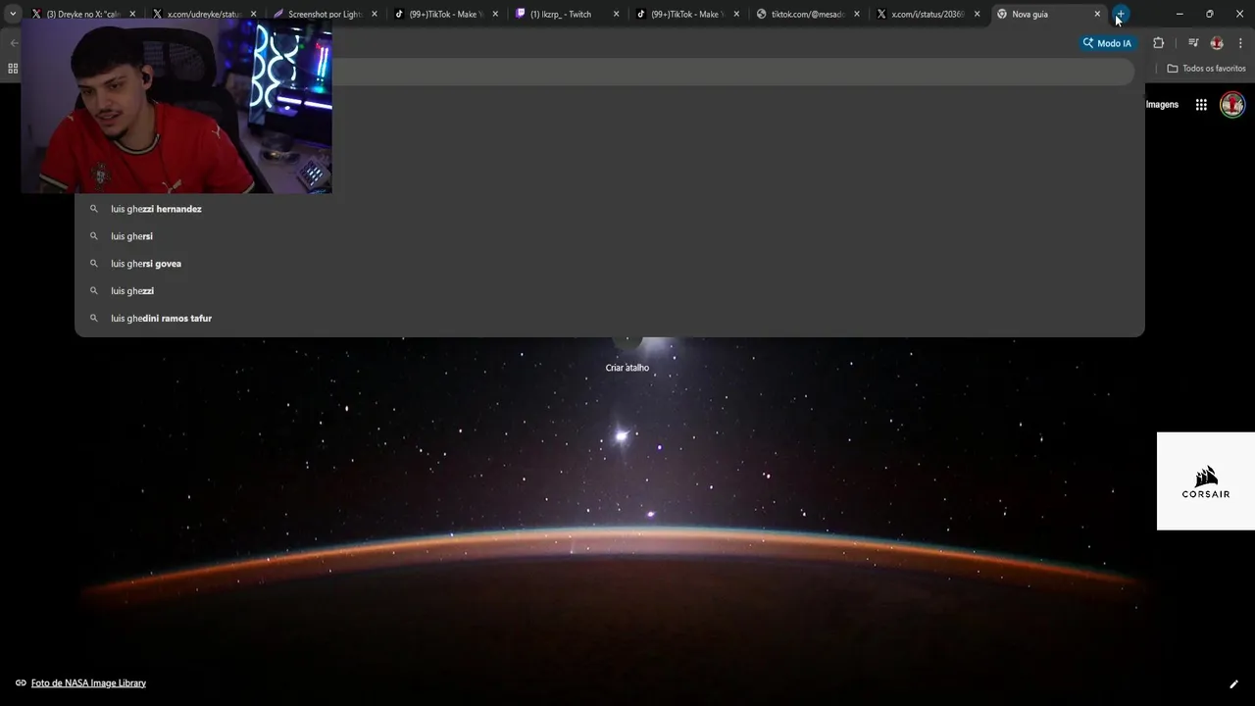Close the x.com/udreyke/status tab

(x=253, y=14)
